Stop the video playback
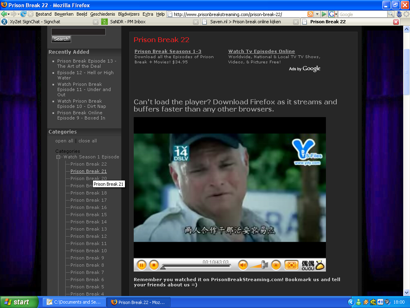 [154, 265]
